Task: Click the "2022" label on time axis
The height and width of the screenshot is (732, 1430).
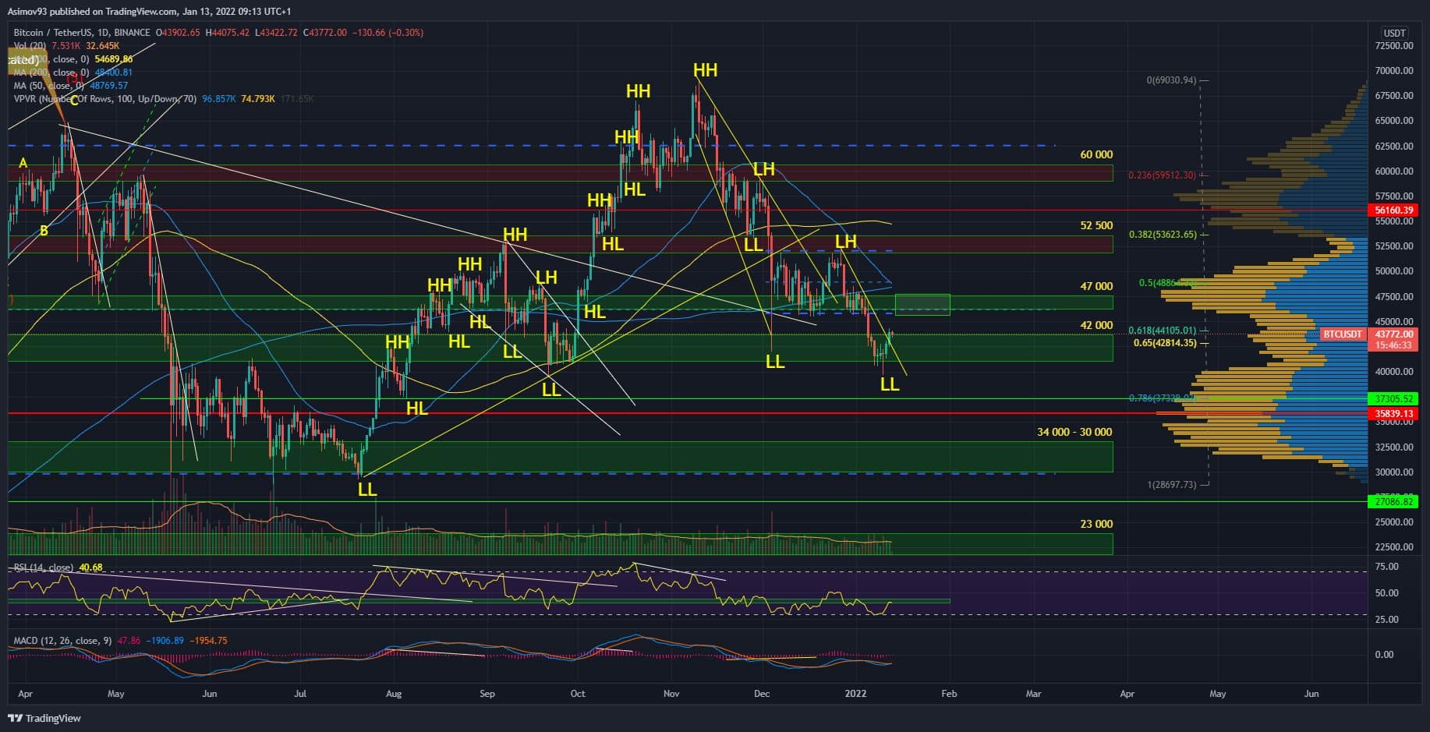Action: (x=855, y=693)
